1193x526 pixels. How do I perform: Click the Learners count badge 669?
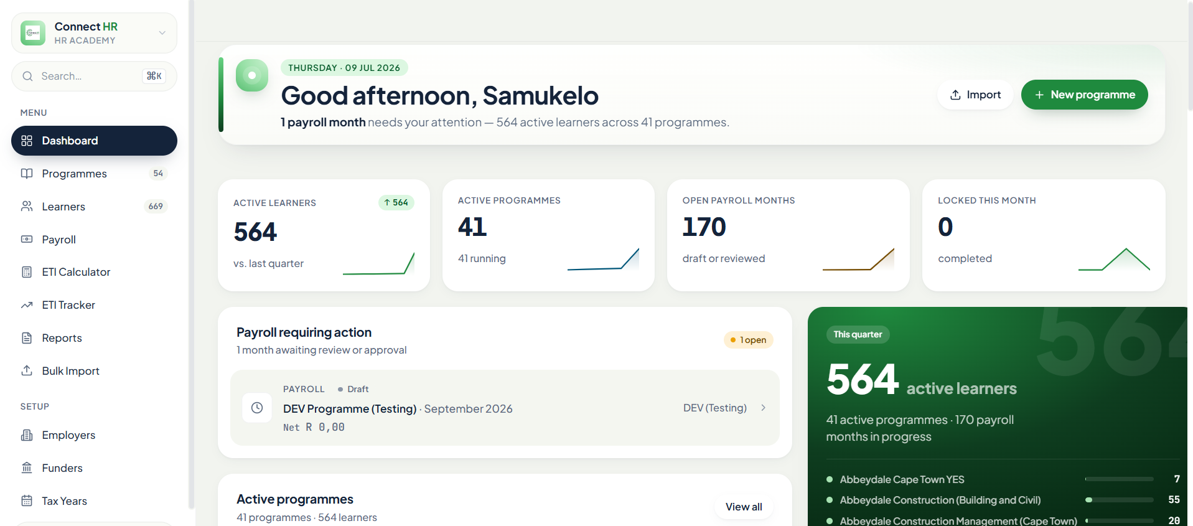click(x=156, y=207)
